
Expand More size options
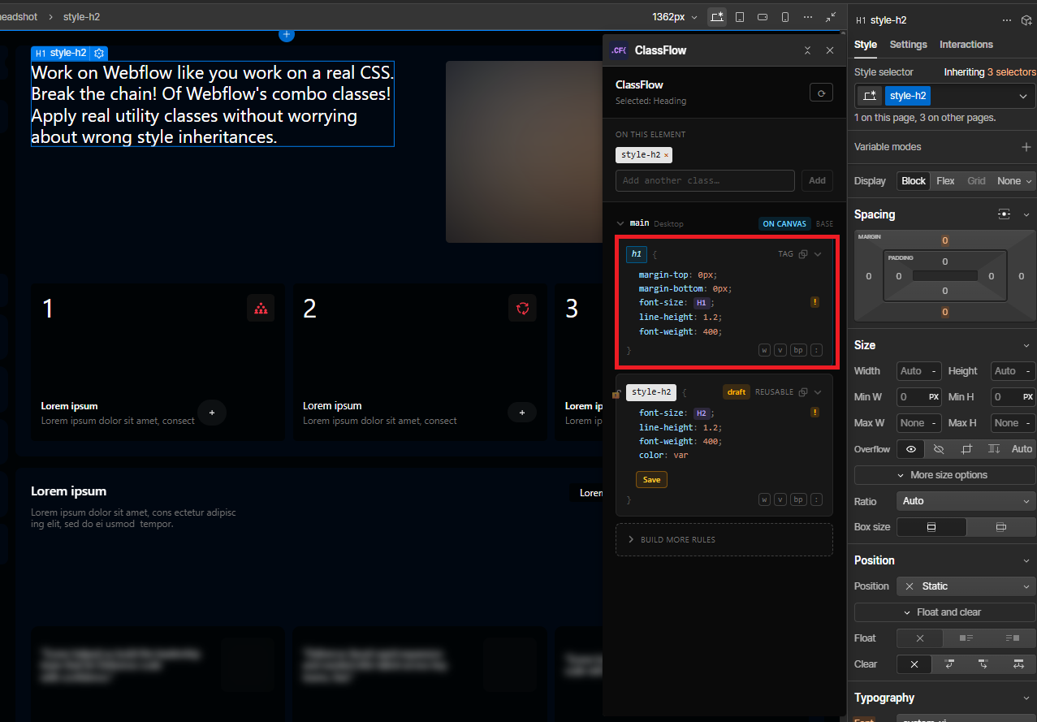tap(944, 475)
